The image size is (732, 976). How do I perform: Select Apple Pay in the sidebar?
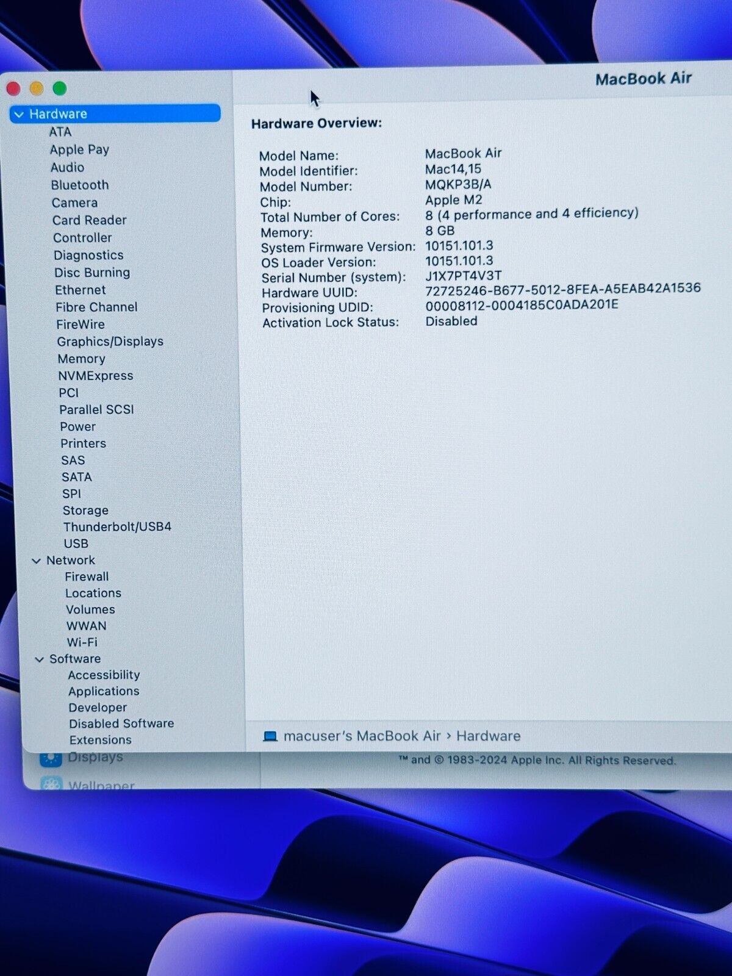coord(79,149)
